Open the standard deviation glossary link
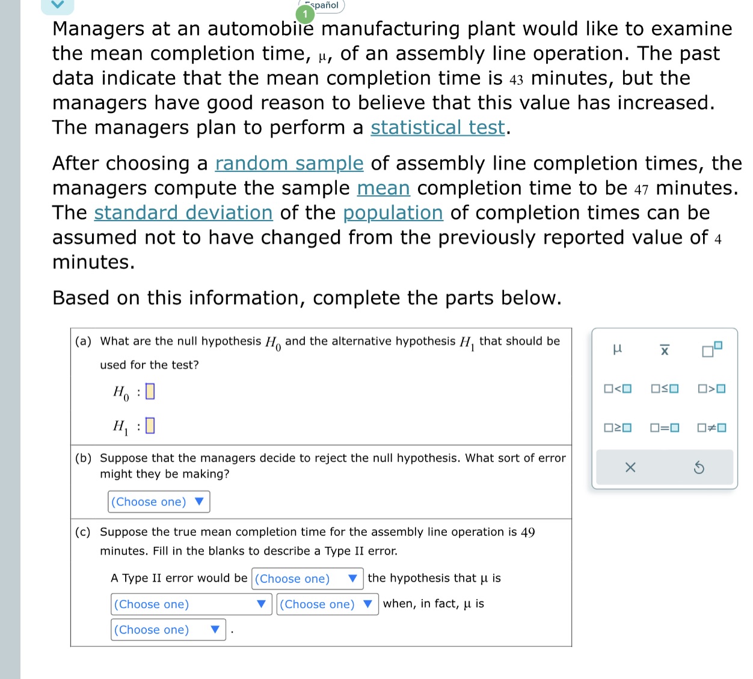Viewport: 753px width, 679px height. pos(183,212)
